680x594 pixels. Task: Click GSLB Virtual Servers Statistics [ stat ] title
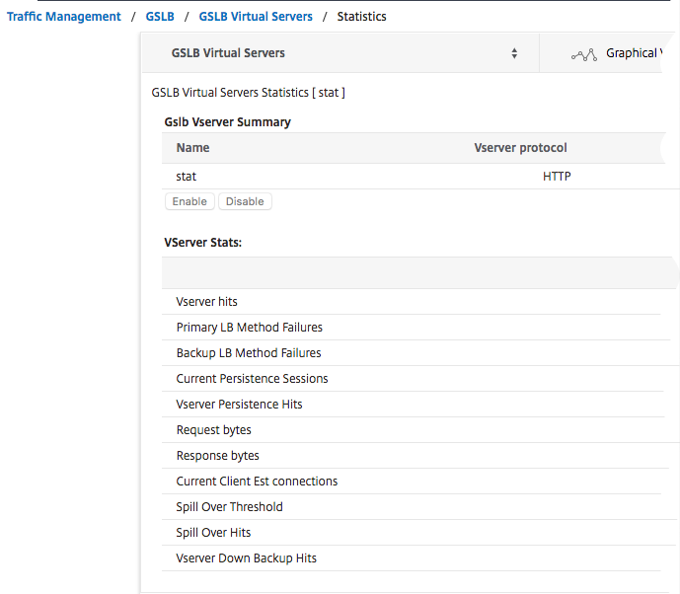(x=248, y=93)
